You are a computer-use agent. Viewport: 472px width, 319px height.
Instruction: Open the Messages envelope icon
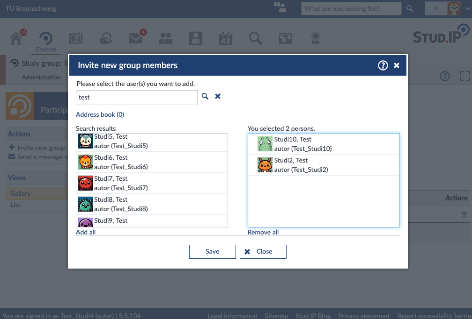(x=136, y=38)
